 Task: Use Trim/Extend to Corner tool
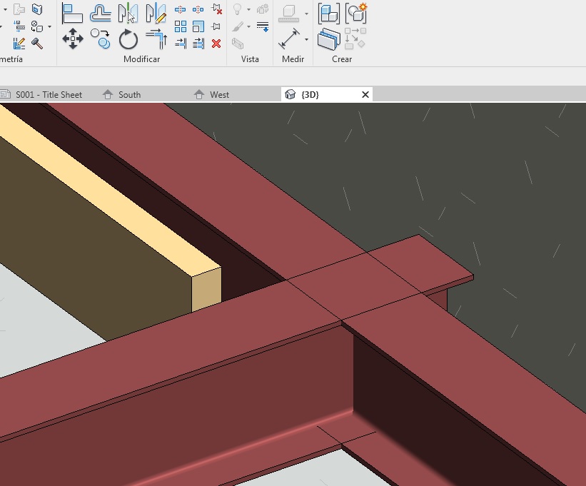tap(156, 39)
